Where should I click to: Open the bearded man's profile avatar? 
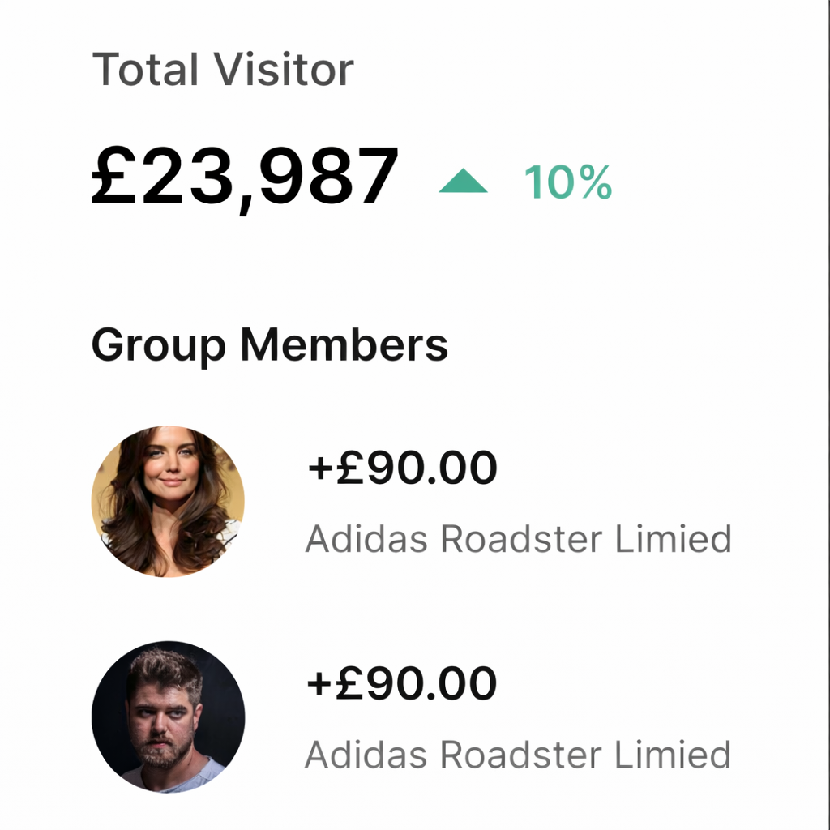pos(168,717)
